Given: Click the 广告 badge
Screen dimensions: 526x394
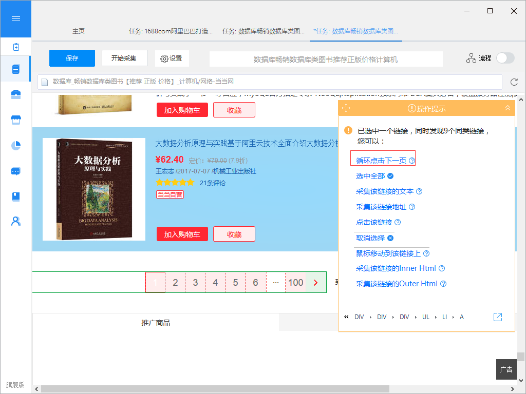Looking at the screenshot, I should pyautogui.click(x=506, y=369).
